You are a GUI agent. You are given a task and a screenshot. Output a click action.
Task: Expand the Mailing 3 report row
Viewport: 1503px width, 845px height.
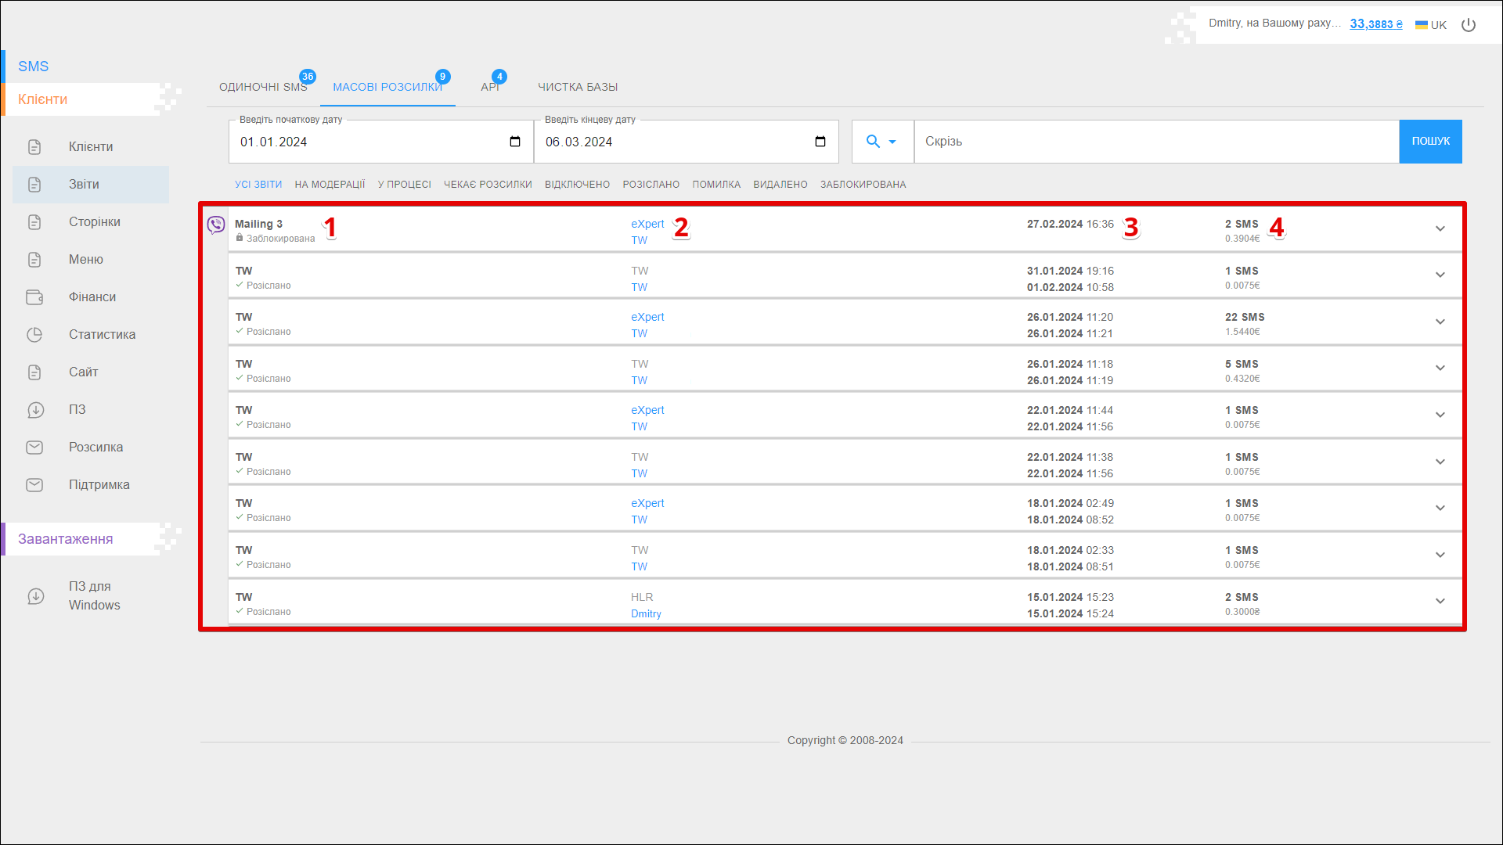(1440, 228)
